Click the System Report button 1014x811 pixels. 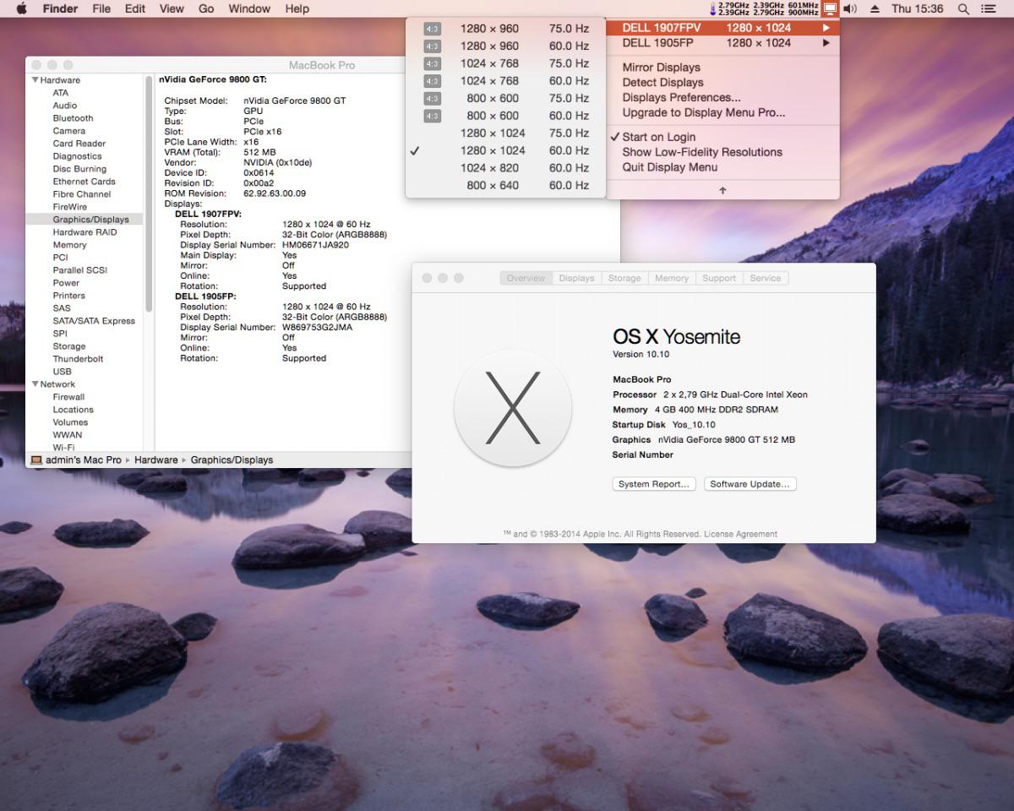click(654, 484)
